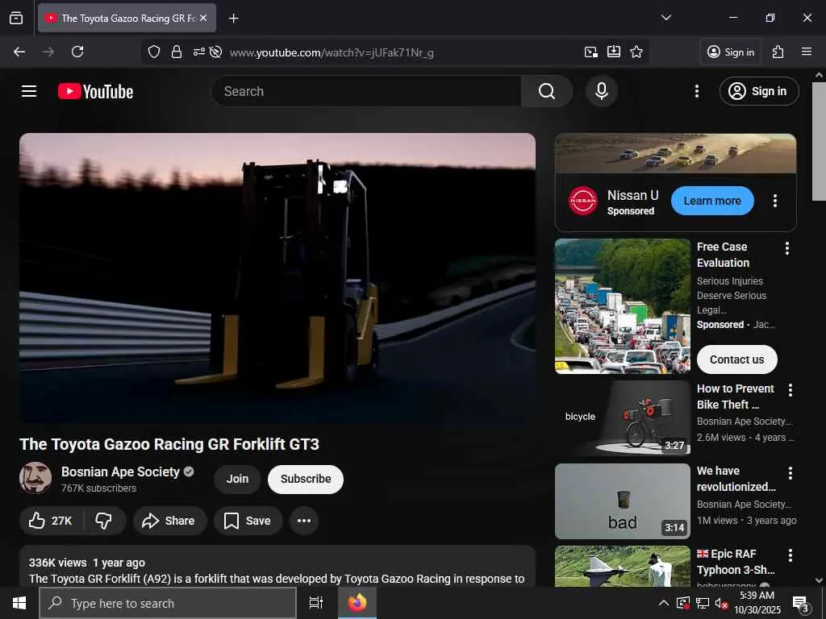826x619 pixels.
Task: Open Firefox View recent browsing icon
Action: pyautogui.click(x=16, y=18)
